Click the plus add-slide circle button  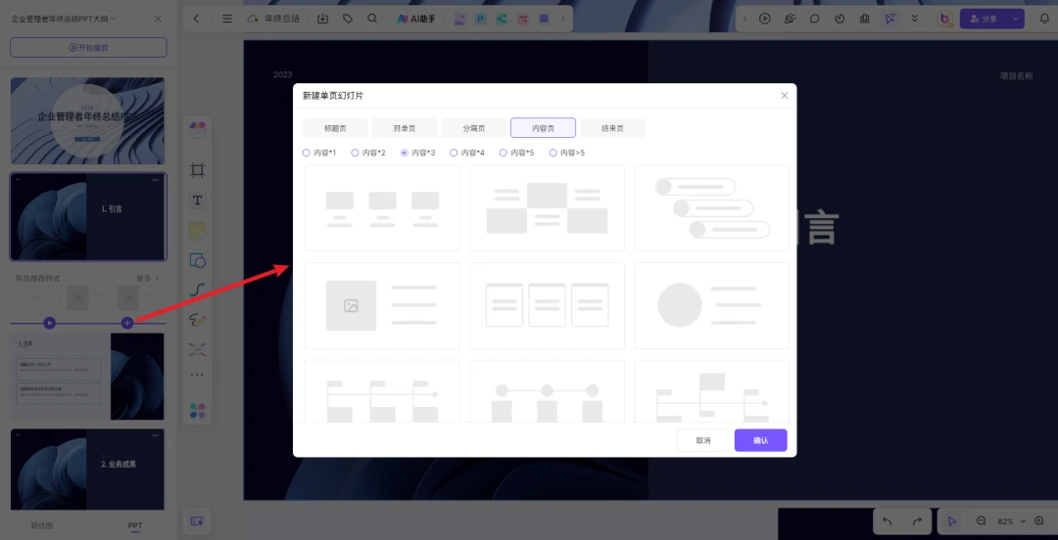[x=126, y=323]
